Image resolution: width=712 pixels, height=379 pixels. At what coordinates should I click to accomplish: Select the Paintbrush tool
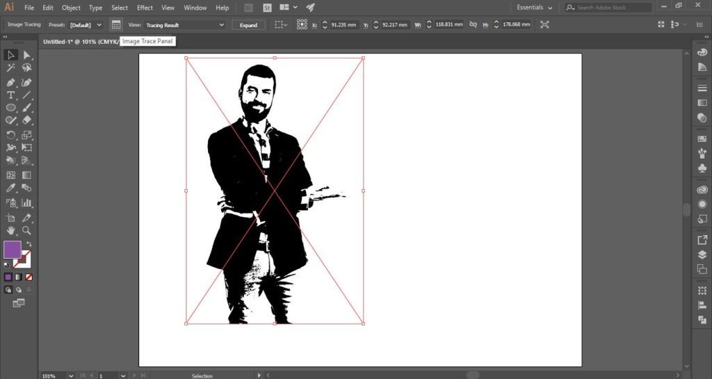point(26,108)
